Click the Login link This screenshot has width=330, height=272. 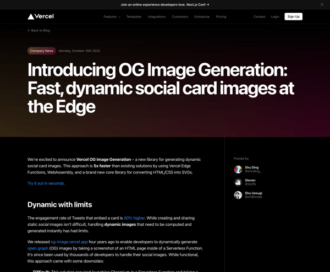275,17
